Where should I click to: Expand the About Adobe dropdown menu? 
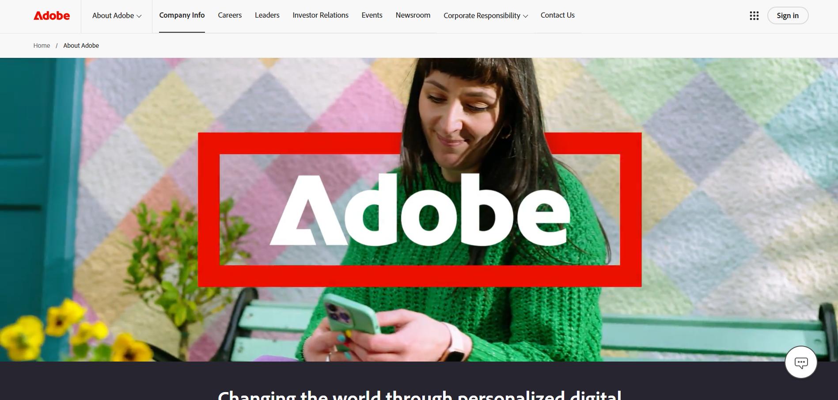(117, 15)
